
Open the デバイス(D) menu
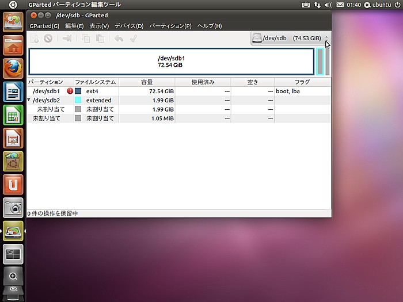click(129, 26)
